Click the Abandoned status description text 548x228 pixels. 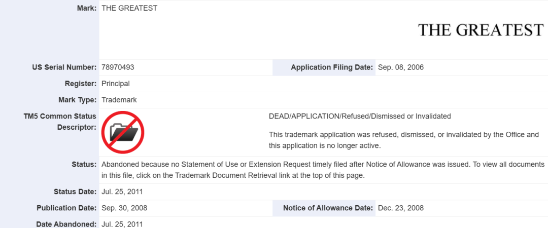(323, 170)
